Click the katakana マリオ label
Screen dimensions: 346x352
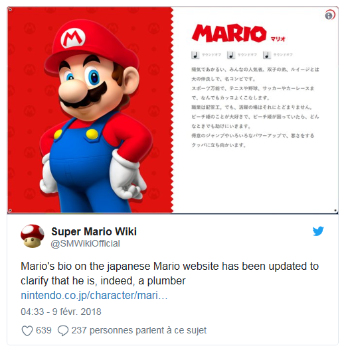pos(278,39)
